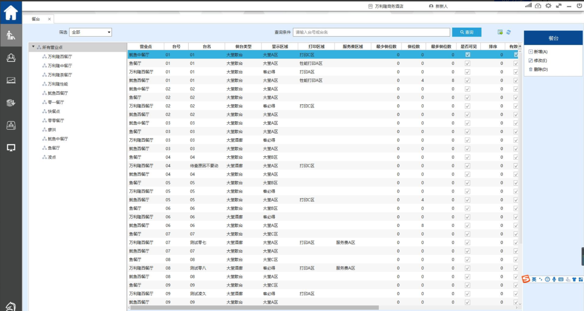This screenshot has height=311, width=584.
Task: Click the blue refresh icon
Action: coord(508,32)
